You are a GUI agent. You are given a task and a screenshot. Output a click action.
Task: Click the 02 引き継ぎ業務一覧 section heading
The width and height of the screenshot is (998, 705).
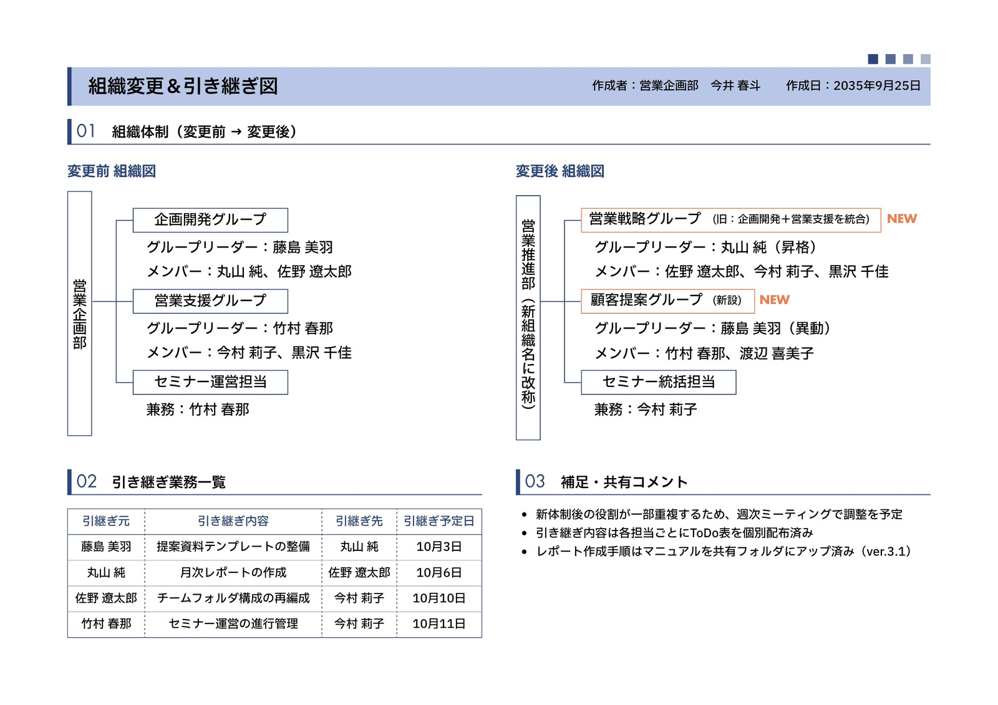pyautogui.click(x=151, y=481)
